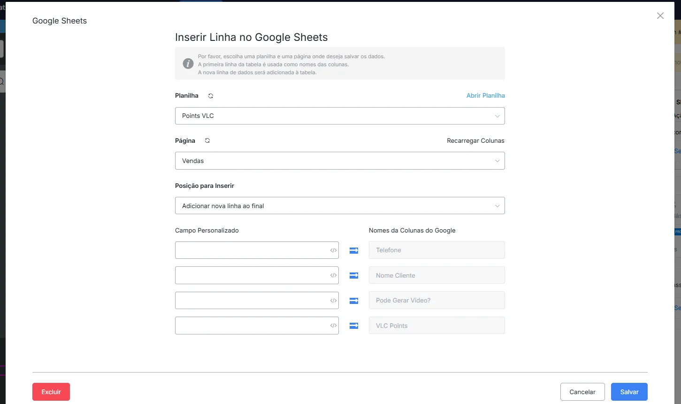Click the Pode Gerar Vídeo column name
681x404 pixels.
pyautogui.click(x=437, y=300)
